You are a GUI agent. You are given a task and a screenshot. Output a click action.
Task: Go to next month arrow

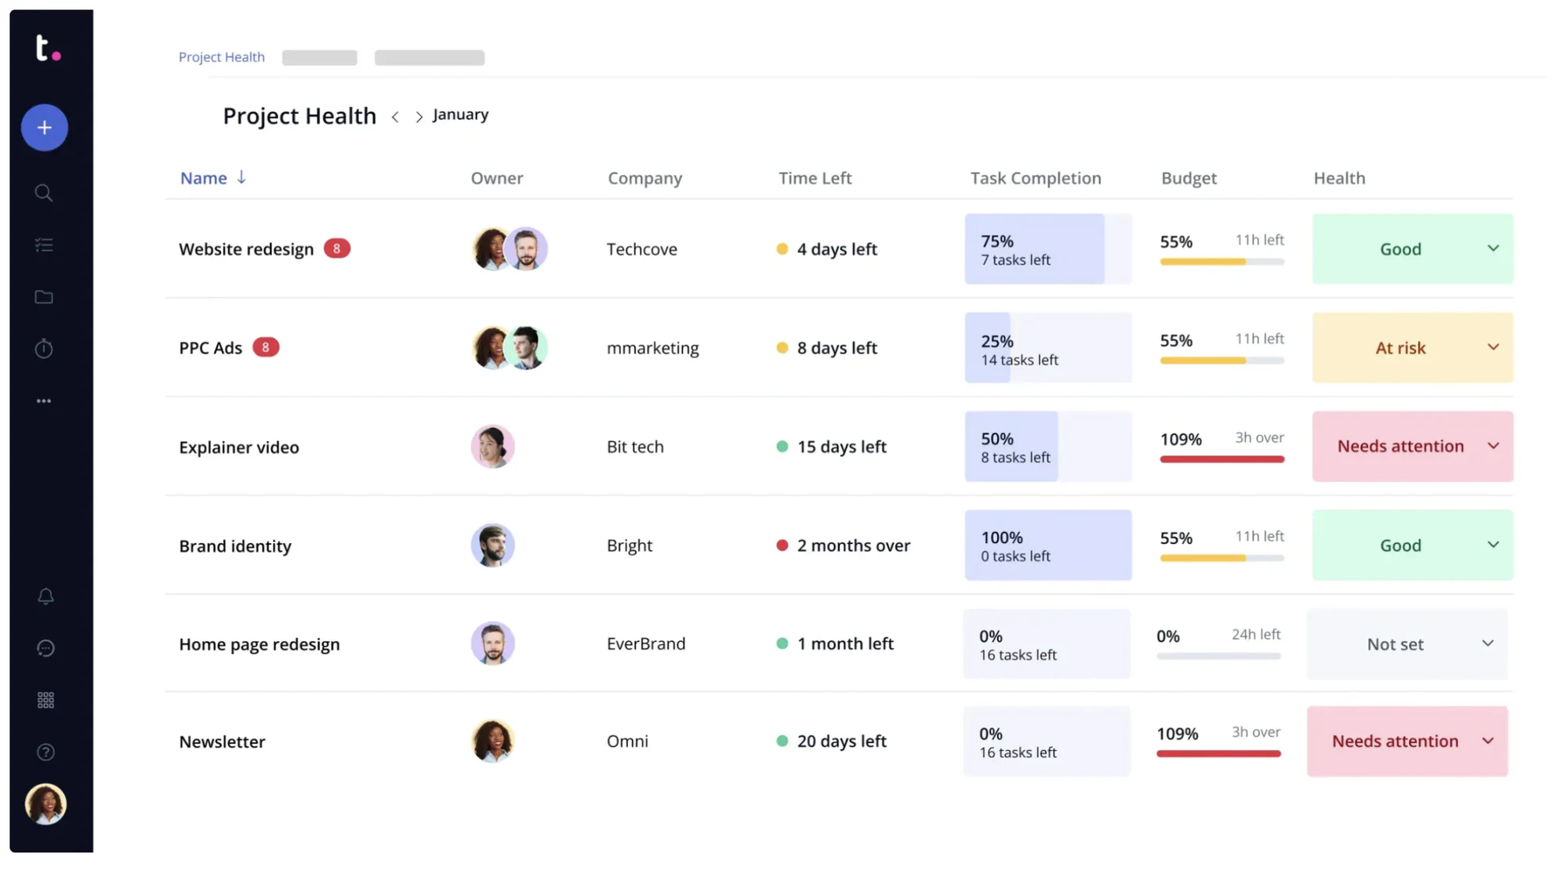[419, 117]
